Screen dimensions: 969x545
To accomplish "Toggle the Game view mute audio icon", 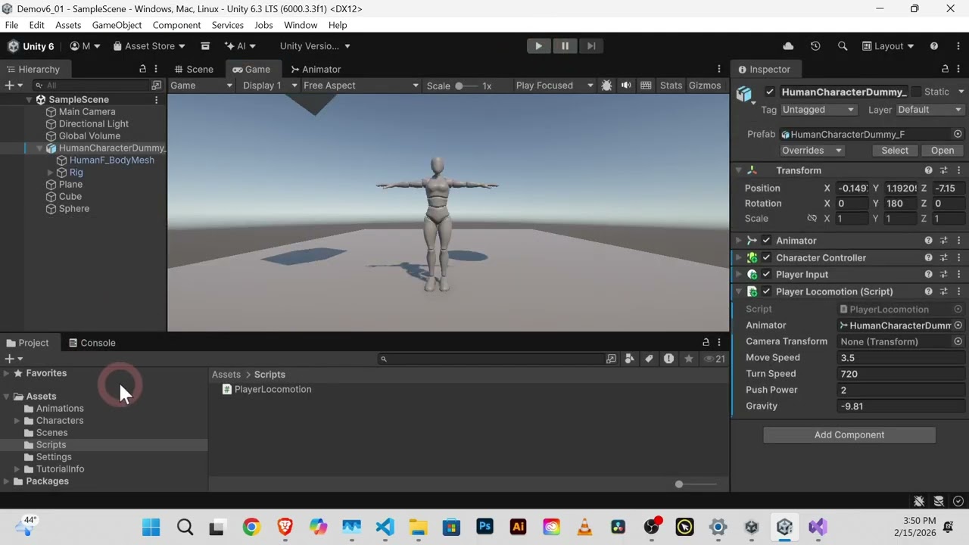I will [626, 86].
